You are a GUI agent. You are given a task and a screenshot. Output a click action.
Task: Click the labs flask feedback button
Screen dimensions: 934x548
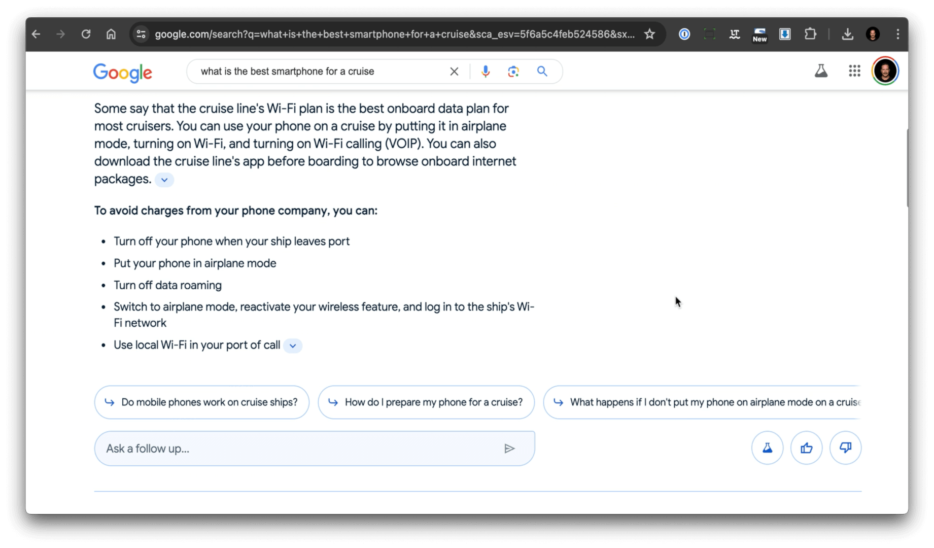click(767, 448)
